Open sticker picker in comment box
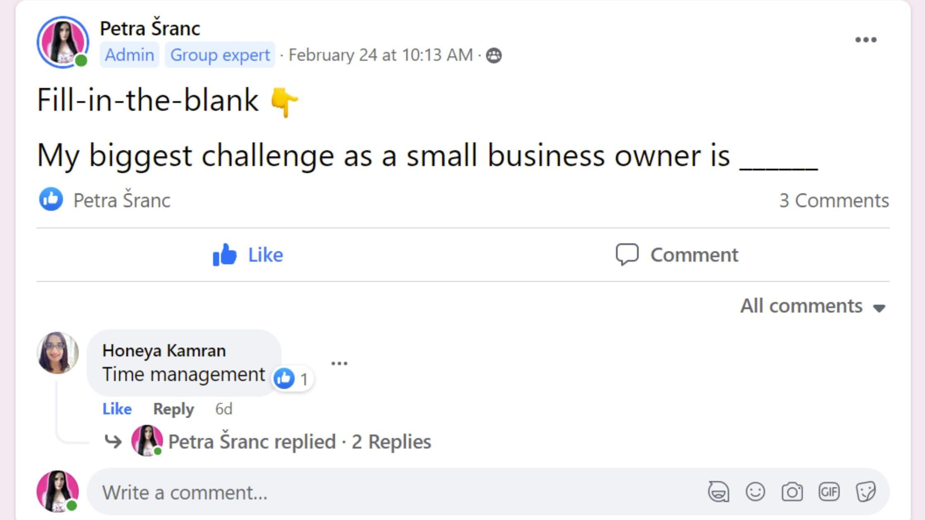Screen dimensions: 925x520 [866, 492]
